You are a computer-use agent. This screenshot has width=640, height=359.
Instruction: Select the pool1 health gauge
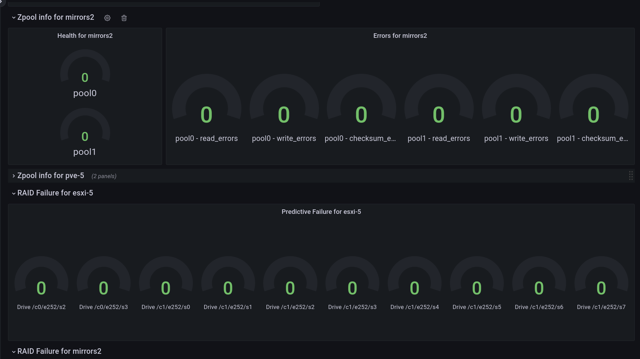(x=85, y=132)
